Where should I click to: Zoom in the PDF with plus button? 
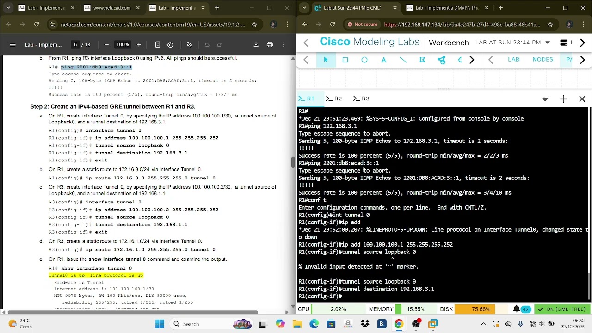pyautogui.click(x=139, y=44)
